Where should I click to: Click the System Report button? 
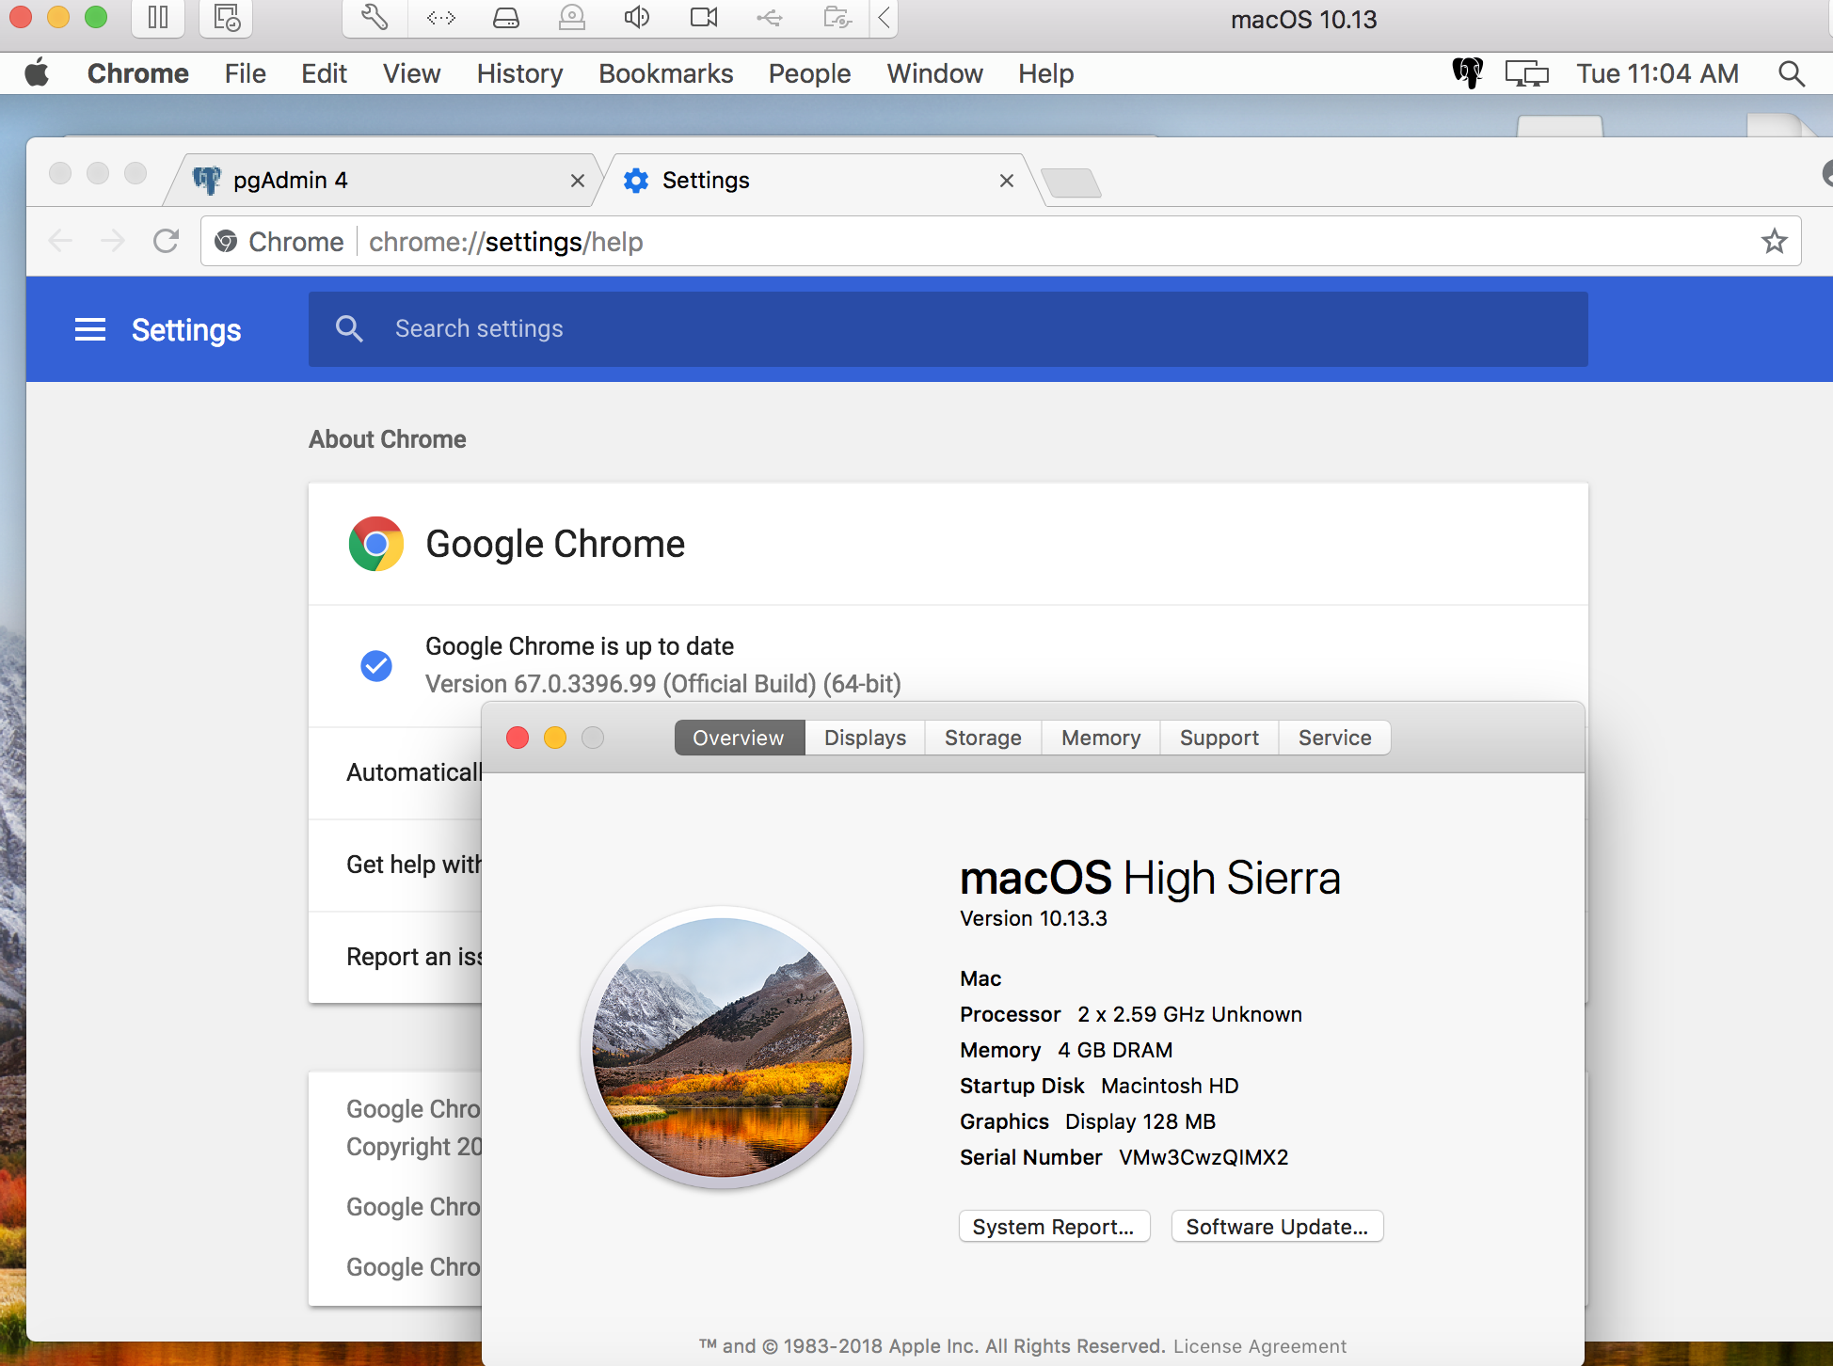click(x=1053, y=1227)
